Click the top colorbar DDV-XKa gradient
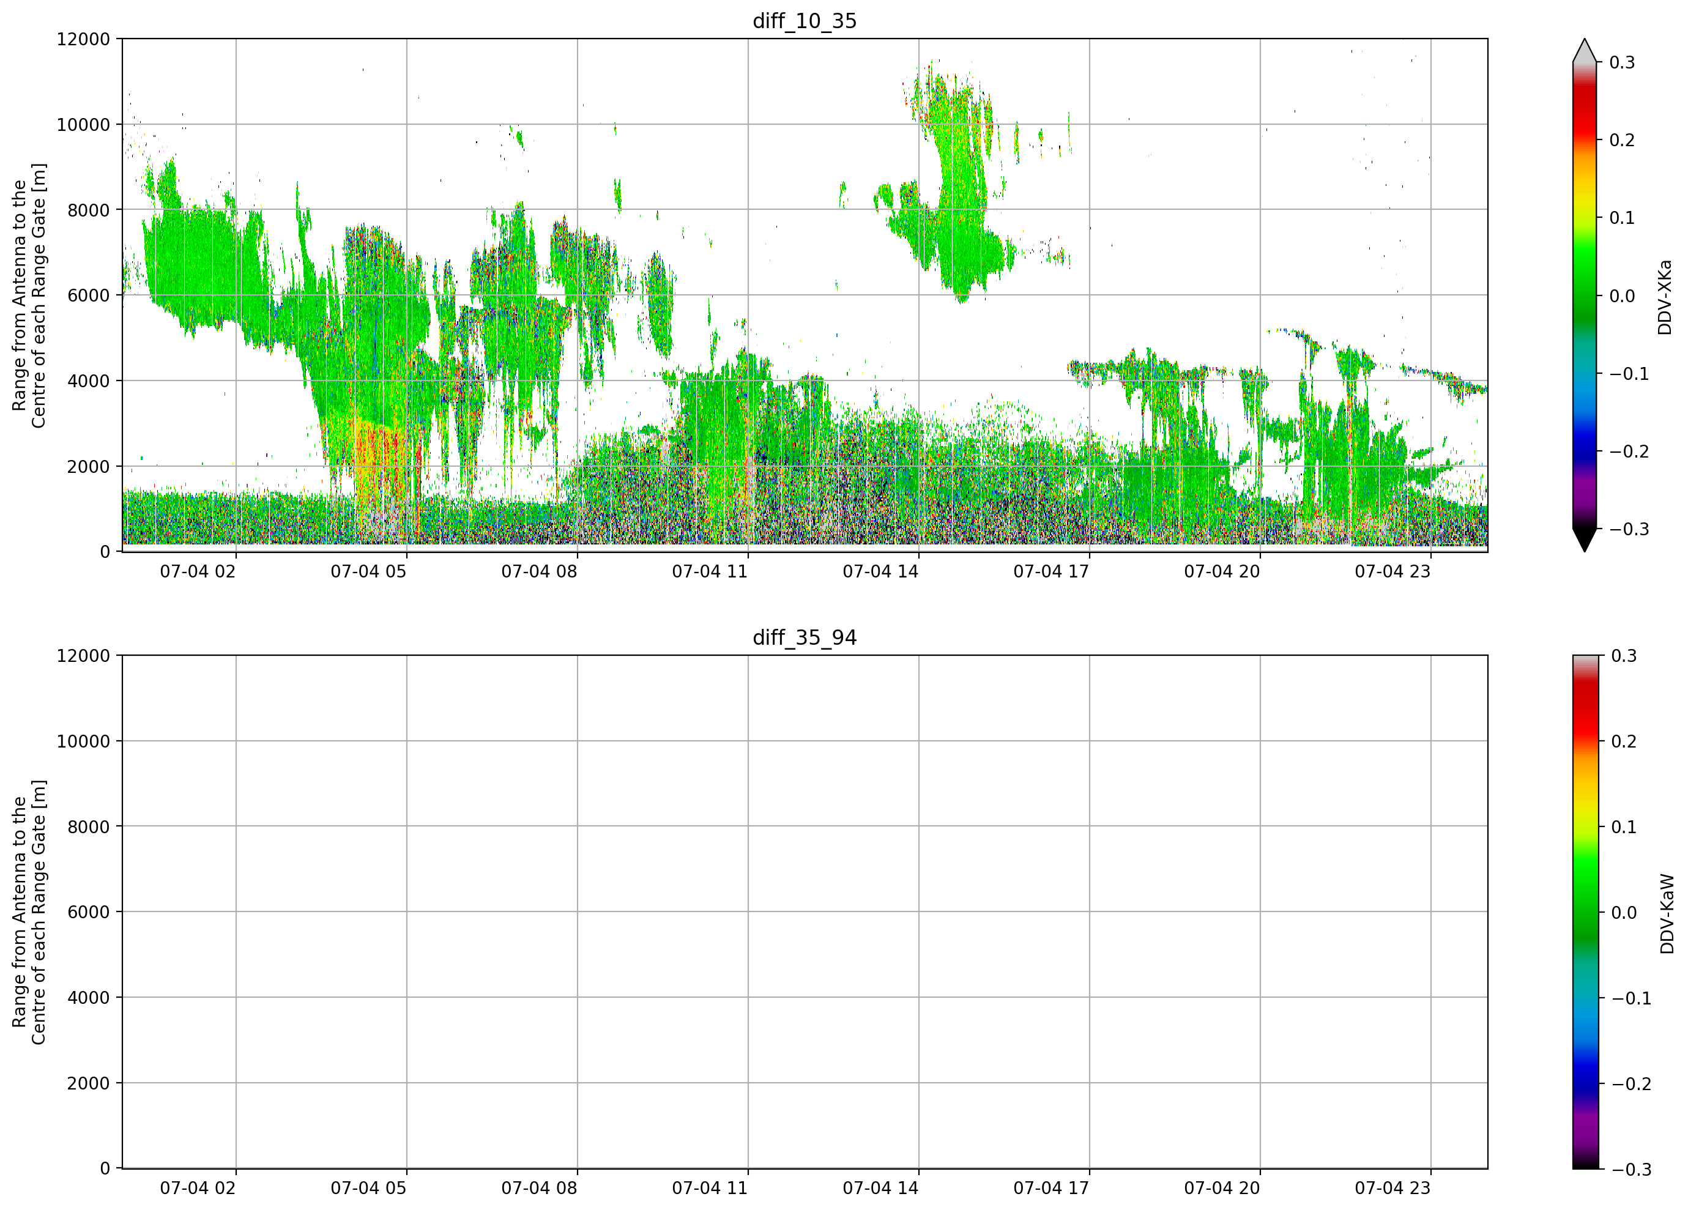Screen dimensions: 1688x1210 (1585, 295)
